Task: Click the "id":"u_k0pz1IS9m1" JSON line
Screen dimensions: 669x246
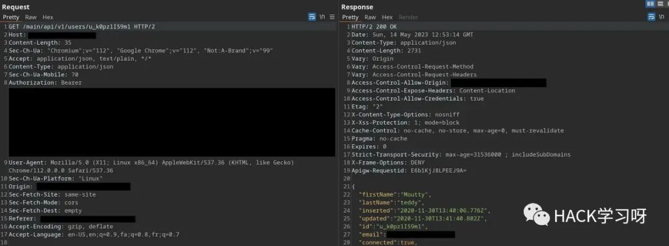Action: [x=393, y=226]
